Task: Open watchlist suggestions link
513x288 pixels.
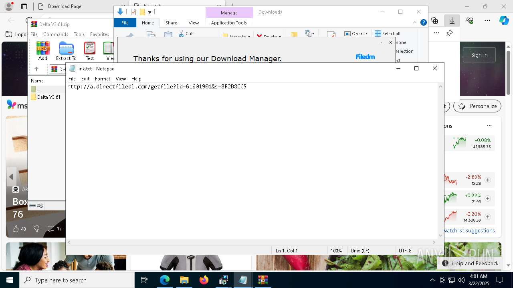Action: [x=469, y=230]
